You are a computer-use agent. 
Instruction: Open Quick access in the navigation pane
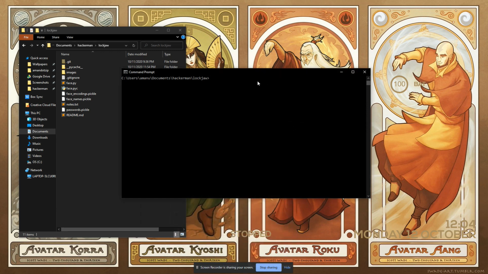39,58
